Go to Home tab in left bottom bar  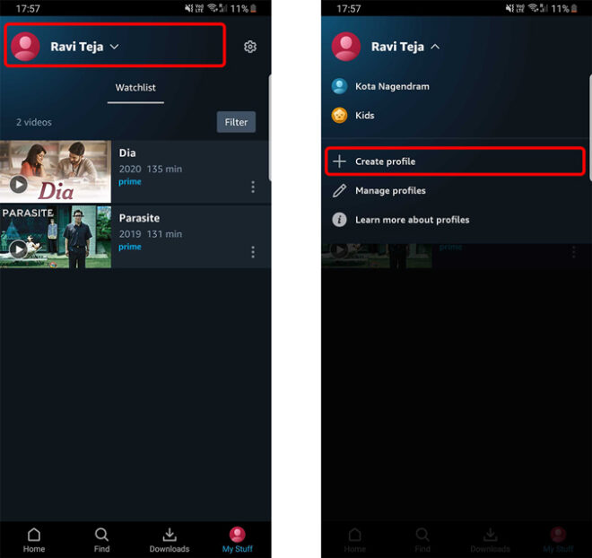coord(34,540)
